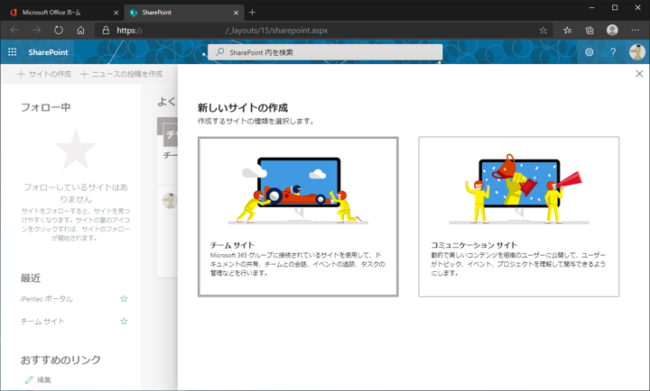This screenshot has width=650, height=391.
Task: Open the browser collections icon
Action: pyautogui.click(x=590, y=31)
